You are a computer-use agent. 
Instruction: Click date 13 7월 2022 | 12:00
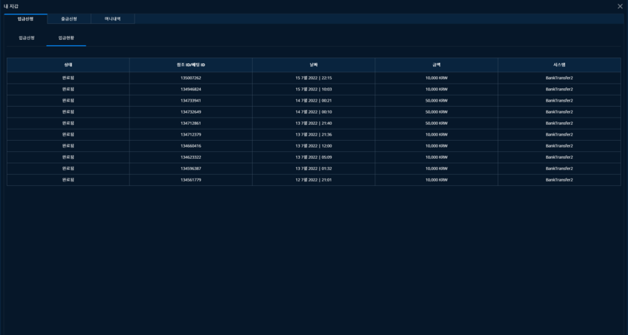pyautogui.click(x=314, y=146)
